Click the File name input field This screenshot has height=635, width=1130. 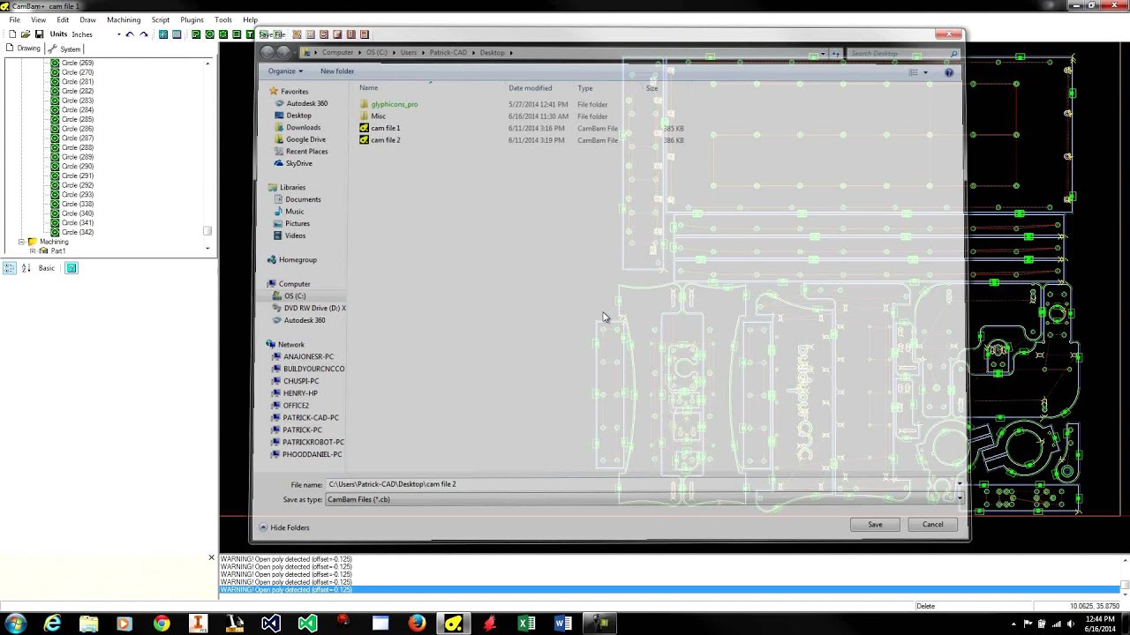click(x=644, y=484)
